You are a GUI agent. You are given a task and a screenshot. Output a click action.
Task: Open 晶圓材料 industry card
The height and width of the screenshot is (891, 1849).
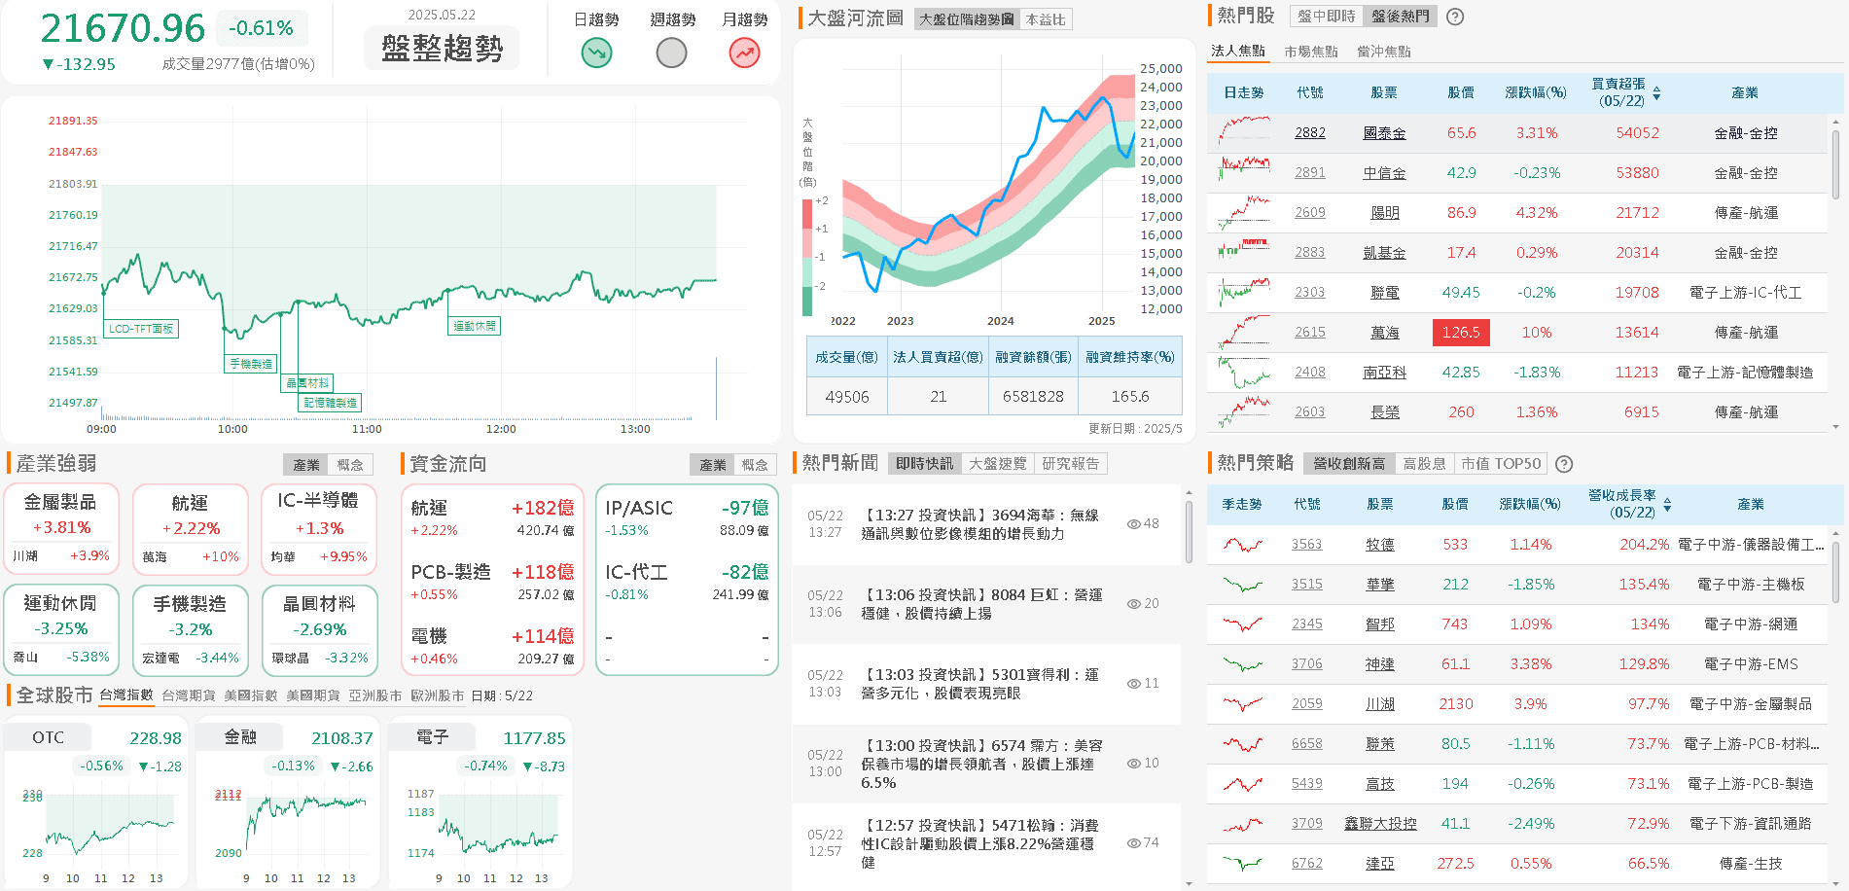click(x=319, y=629)
